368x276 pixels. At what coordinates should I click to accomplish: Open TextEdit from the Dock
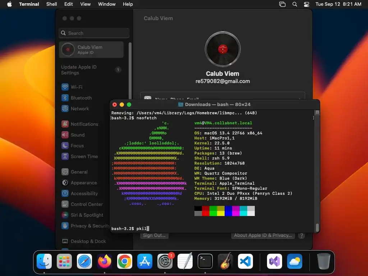(x=185, y=261)
